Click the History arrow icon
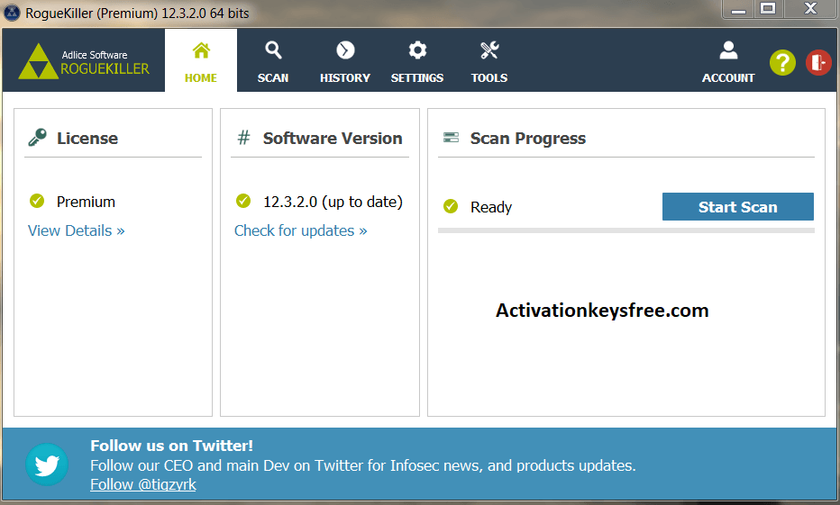 pyautogui.click(x=345, y=50)
